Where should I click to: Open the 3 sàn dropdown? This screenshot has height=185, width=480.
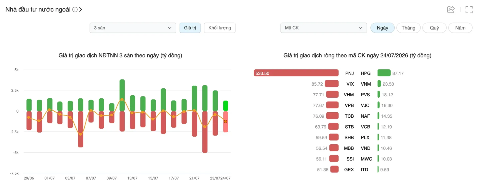click(133, 28)
